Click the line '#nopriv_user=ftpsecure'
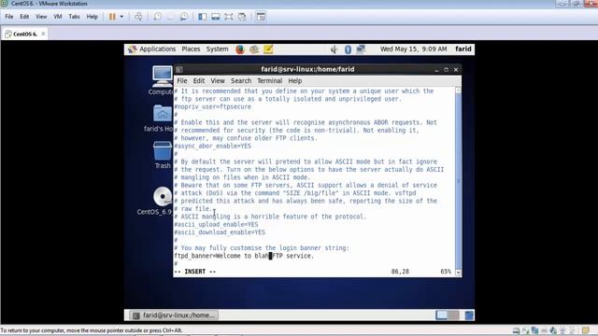Screen dimensions: 598x336 click(x=212, y=106)
